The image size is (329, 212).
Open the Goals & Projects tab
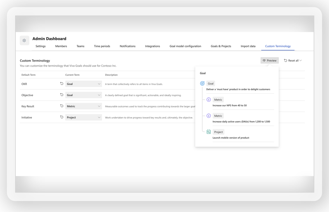(x=221, y=46)
